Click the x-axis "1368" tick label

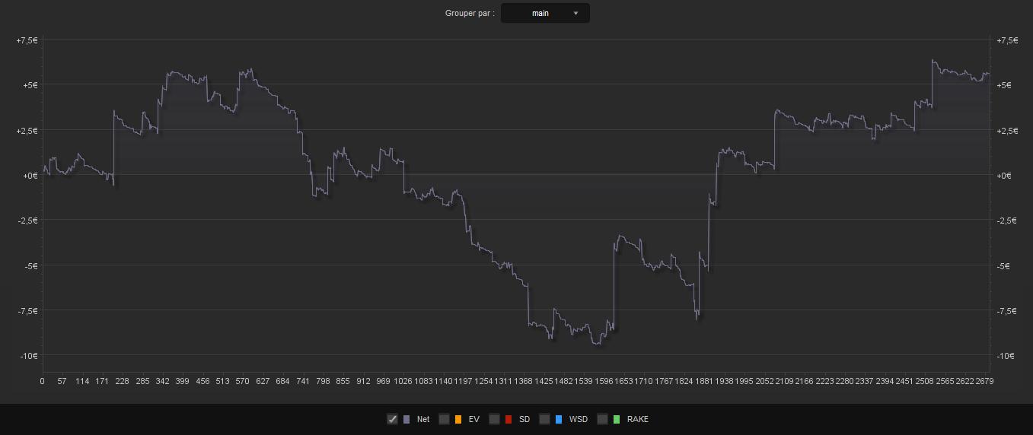523,380
